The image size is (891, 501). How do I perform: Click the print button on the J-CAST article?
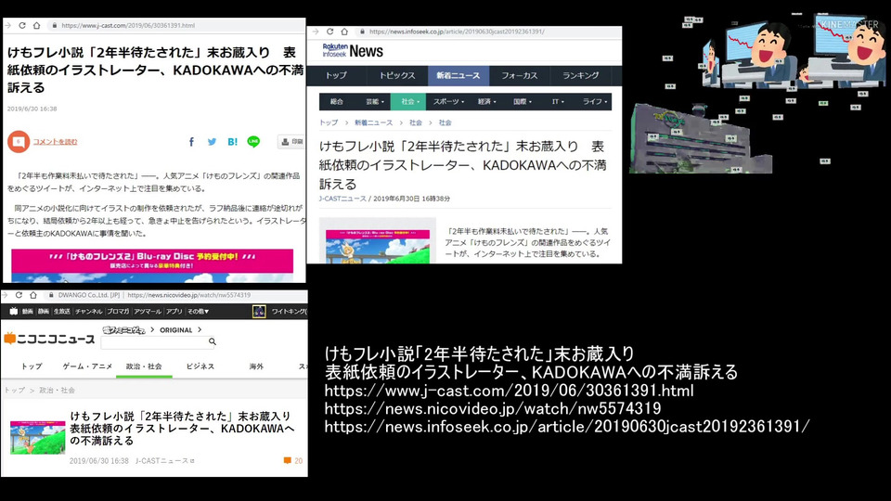291,141
